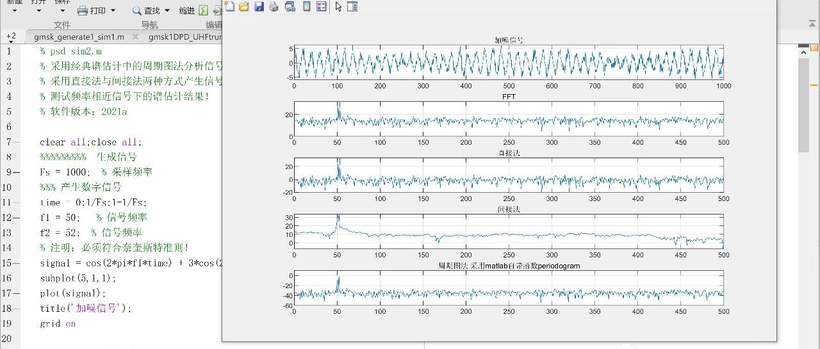Image resolution: width=820 pixels, height=349 pixels.
Task: Click the indent icon next to 缩进
Action: (x=203, y=10)
